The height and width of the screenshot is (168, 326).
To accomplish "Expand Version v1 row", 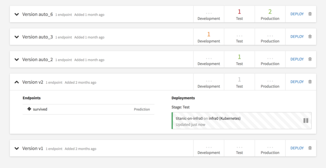I will click(17, 149).
